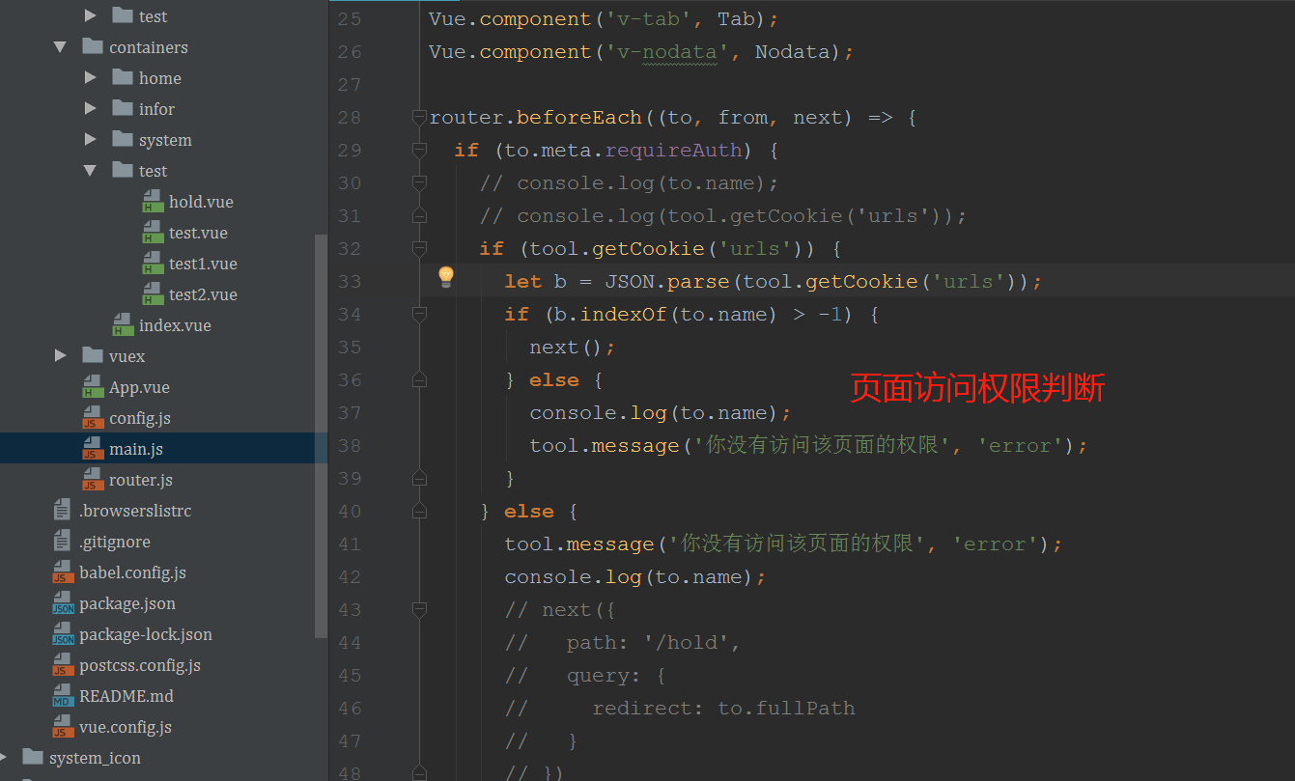This screenshot has width=1295, height=781.
Task: Click the main.js file icon
Action: pos(93,449)
